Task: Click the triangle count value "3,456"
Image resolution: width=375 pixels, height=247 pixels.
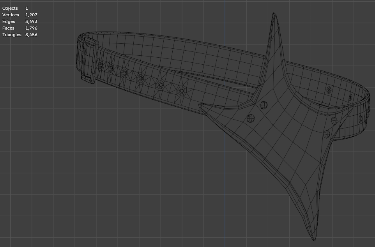Action: click(31, 35)
